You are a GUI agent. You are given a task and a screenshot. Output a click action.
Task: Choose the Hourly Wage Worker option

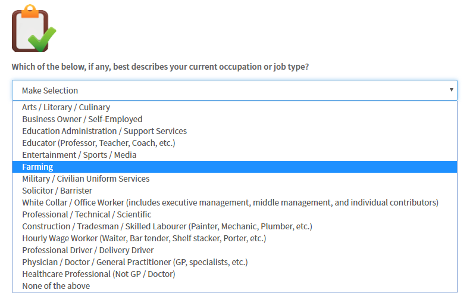click(144, 238)
